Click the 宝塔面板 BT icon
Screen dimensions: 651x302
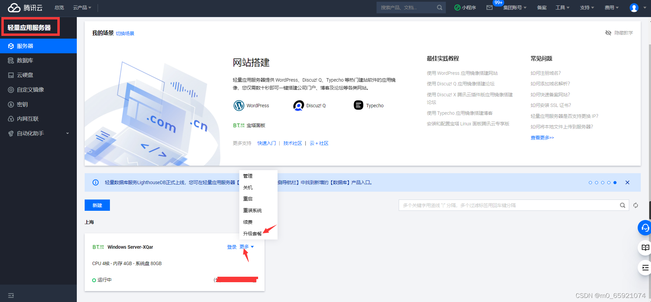[239, 125]
